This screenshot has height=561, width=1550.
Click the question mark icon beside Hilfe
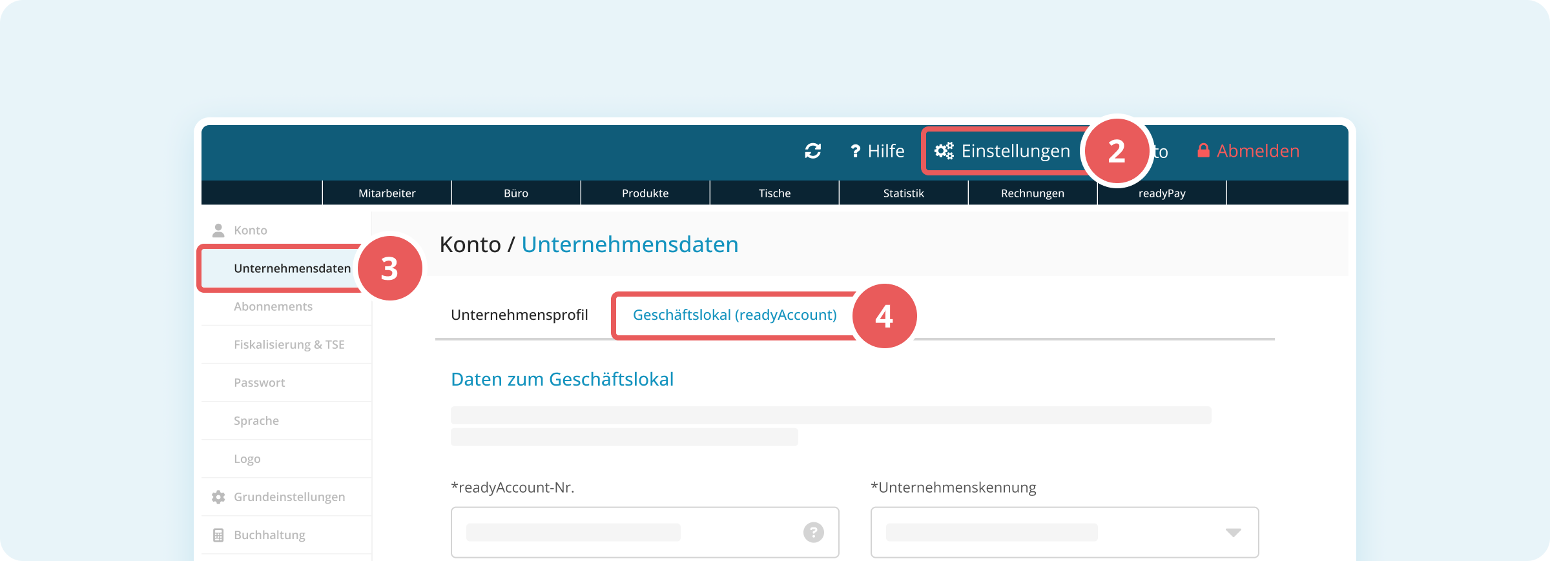point(856,151)
